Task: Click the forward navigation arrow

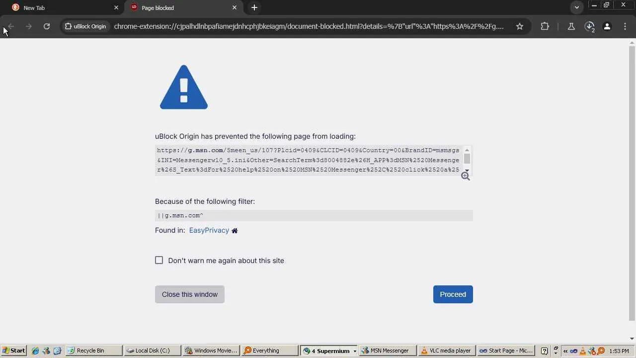Action: [x=29, y=26]
